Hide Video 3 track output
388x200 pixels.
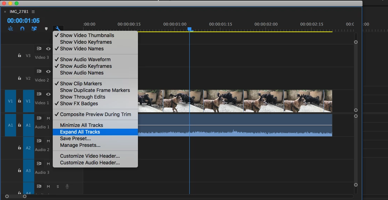coord(48,49)
